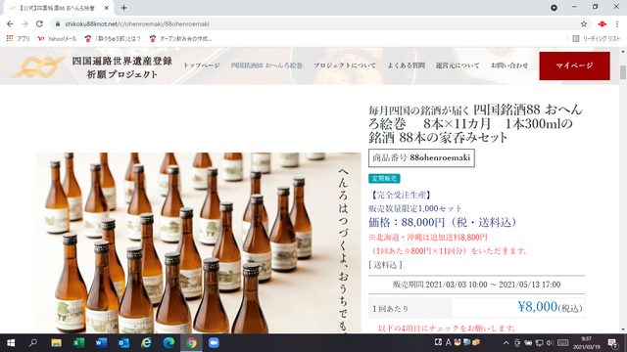Click the bottle product photo

[x=198, y=242]
